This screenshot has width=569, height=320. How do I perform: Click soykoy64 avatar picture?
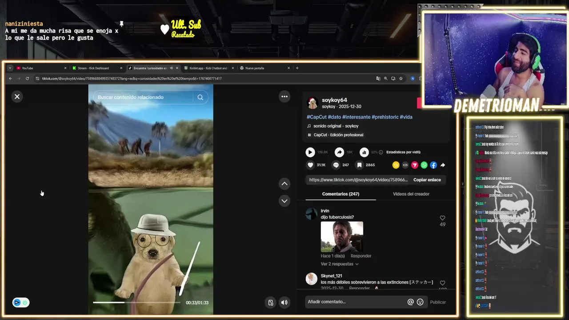pyautogui.click(x=313, y=103)
